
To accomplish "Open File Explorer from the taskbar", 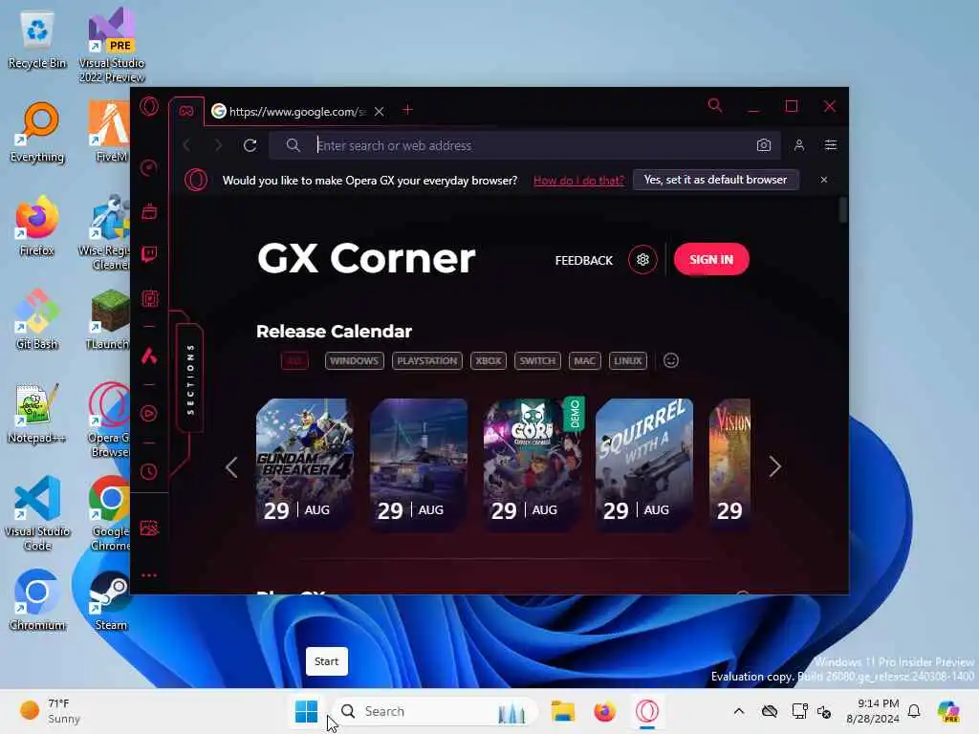I will tap(562, 711).
